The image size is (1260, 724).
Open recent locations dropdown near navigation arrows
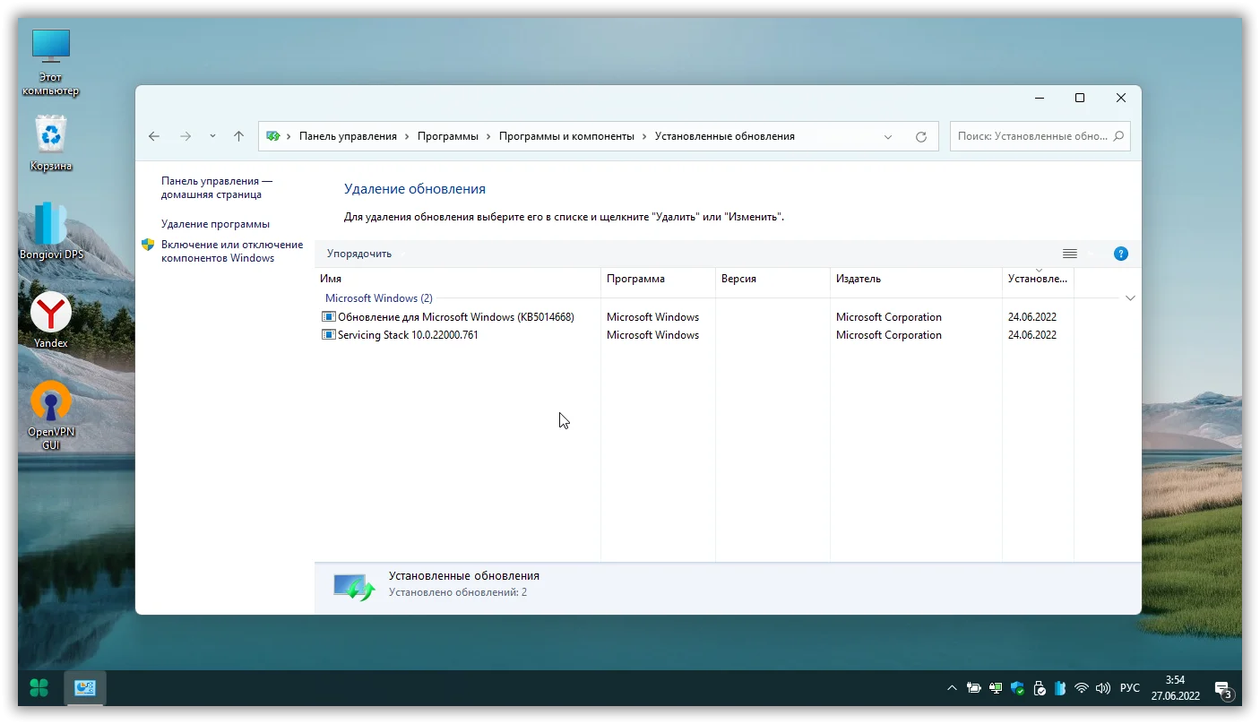point(212,136)
